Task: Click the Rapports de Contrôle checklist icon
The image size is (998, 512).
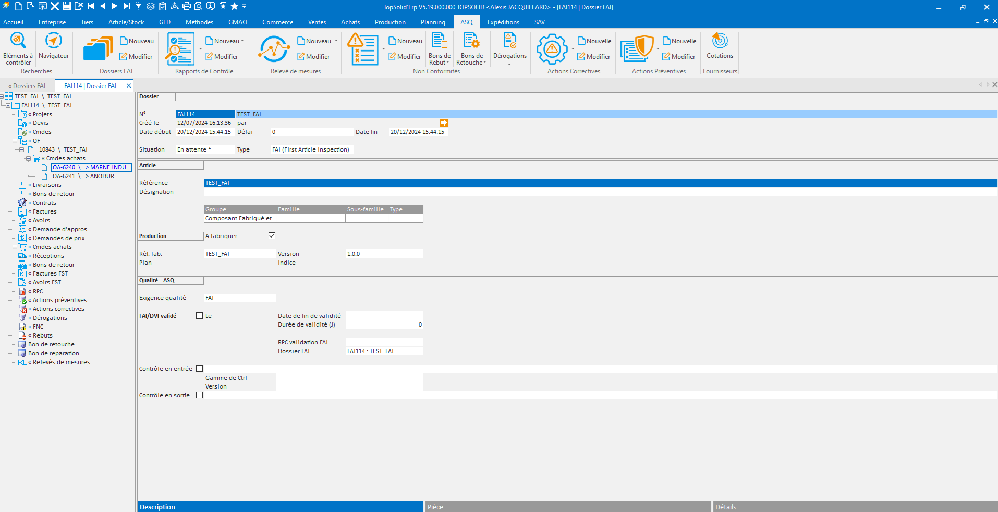Action: coord(180,49)
